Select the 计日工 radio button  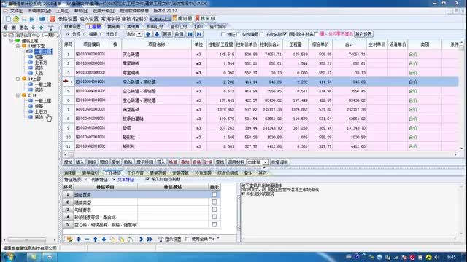[102, 34]
